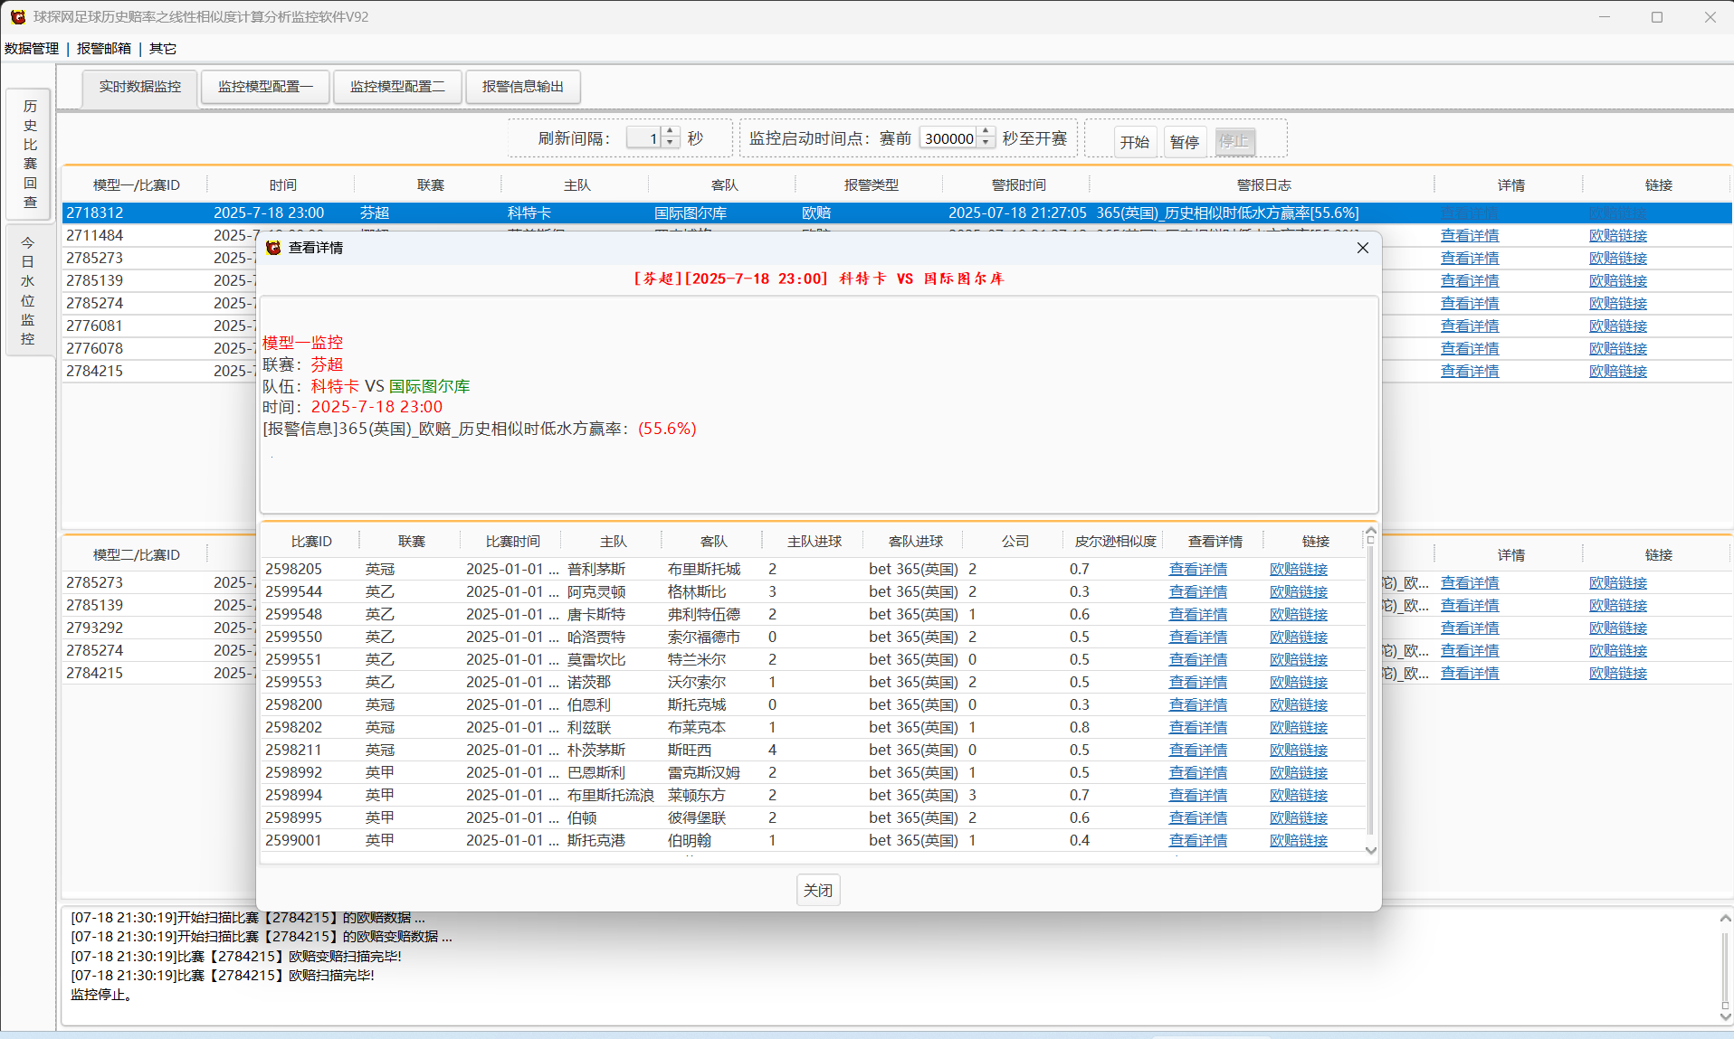The image size is (1734, 1039).
Task: Click the 关闭 button in dialog
Action: (818, 891)
